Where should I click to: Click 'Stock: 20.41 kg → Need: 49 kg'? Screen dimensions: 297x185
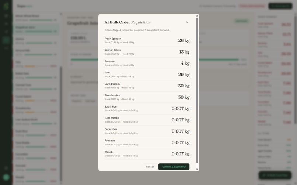[x=119, y=76]
